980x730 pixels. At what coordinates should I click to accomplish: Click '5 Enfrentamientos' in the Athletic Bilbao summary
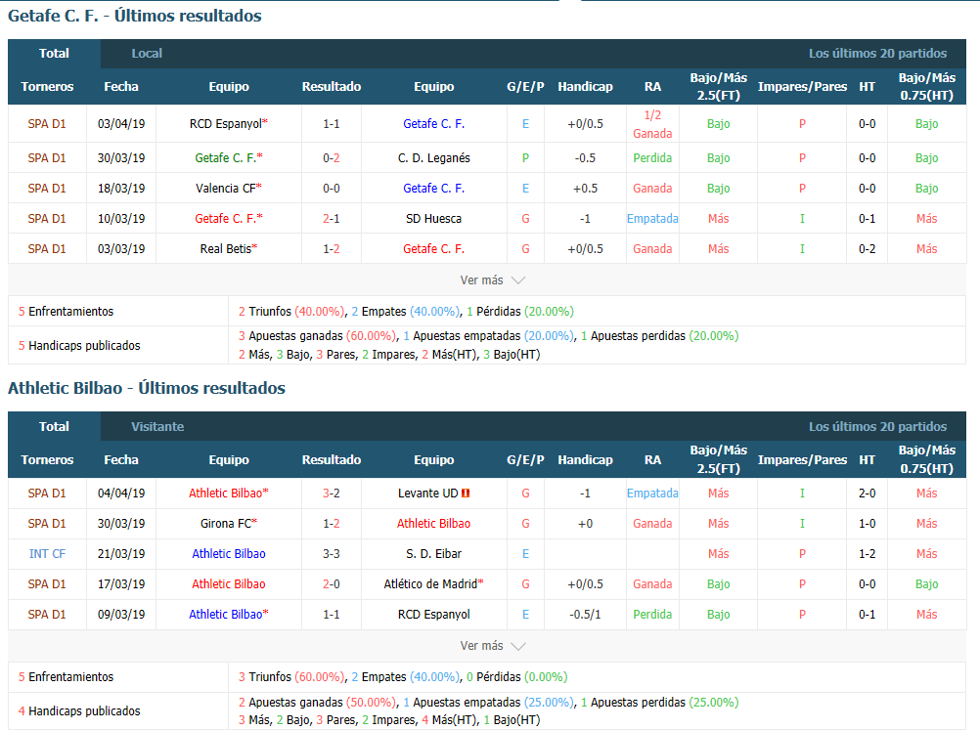pyautogui.click(x=67, y=676)
